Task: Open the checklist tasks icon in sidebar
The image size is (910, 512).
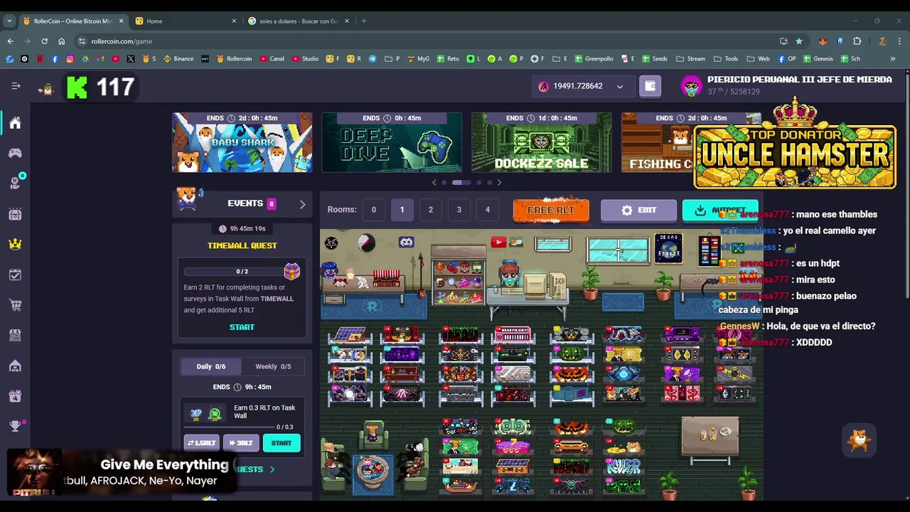Action: pos(15,274)
